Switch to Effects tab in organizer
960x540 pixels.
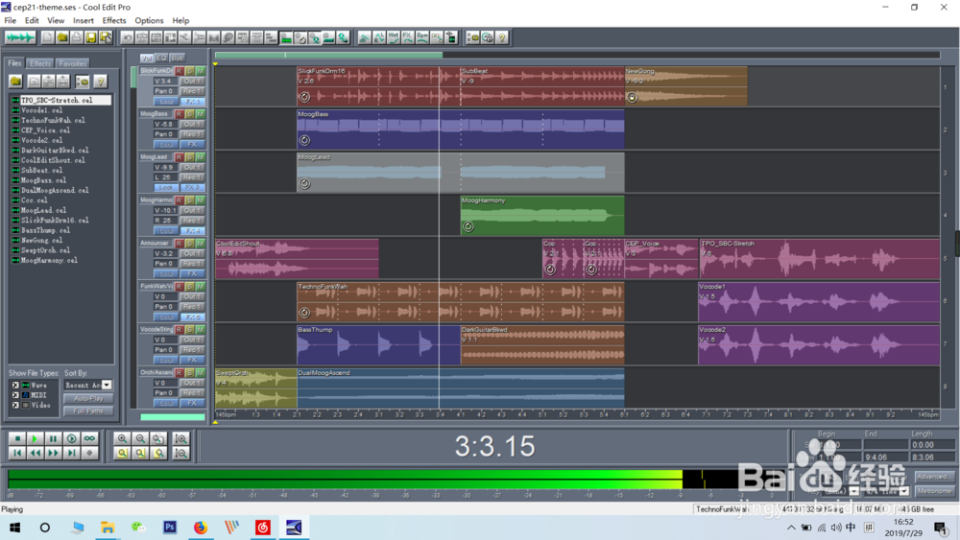click(40, 63)
